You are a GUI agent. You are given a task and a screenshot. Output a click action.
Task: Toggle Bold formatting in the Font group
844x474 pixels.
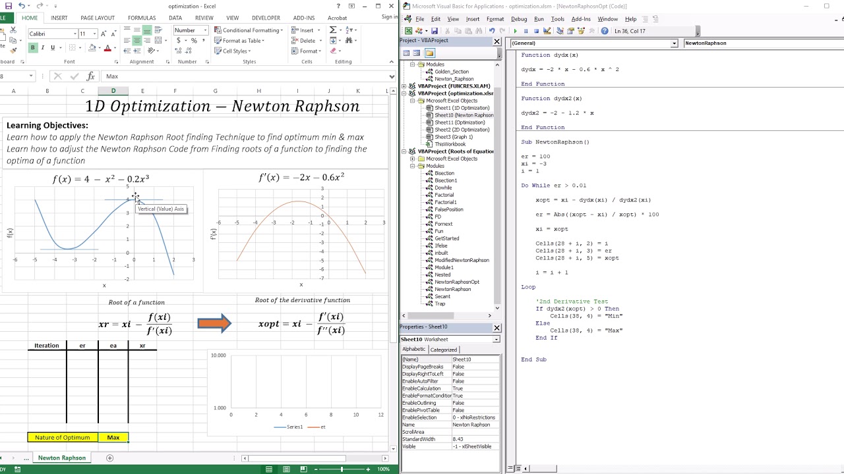coord(32,48)
